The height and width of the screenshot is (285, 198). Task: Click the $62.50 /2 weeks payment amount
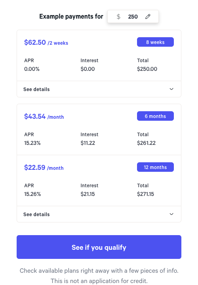click(x=46, y=42)
